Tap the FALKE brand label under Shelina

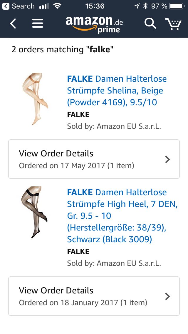78,115
